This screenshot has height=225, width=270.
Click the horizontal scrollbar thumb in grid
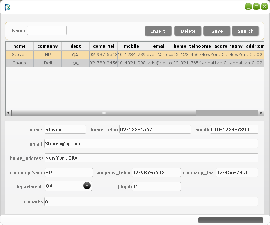pyautogui.click(x=104, y=113)
